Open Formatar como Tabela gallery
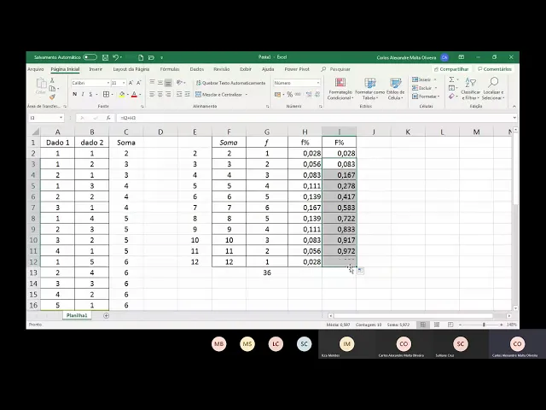546x410 pixels. (x=369, y=89)
